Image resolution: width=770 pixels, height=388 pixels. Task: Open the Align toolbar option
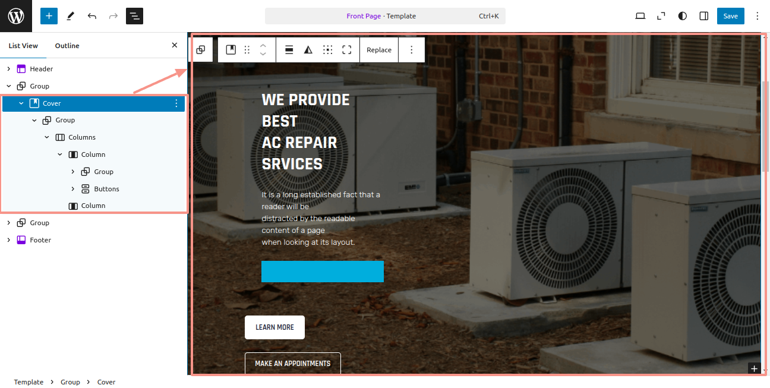point(289,50)
